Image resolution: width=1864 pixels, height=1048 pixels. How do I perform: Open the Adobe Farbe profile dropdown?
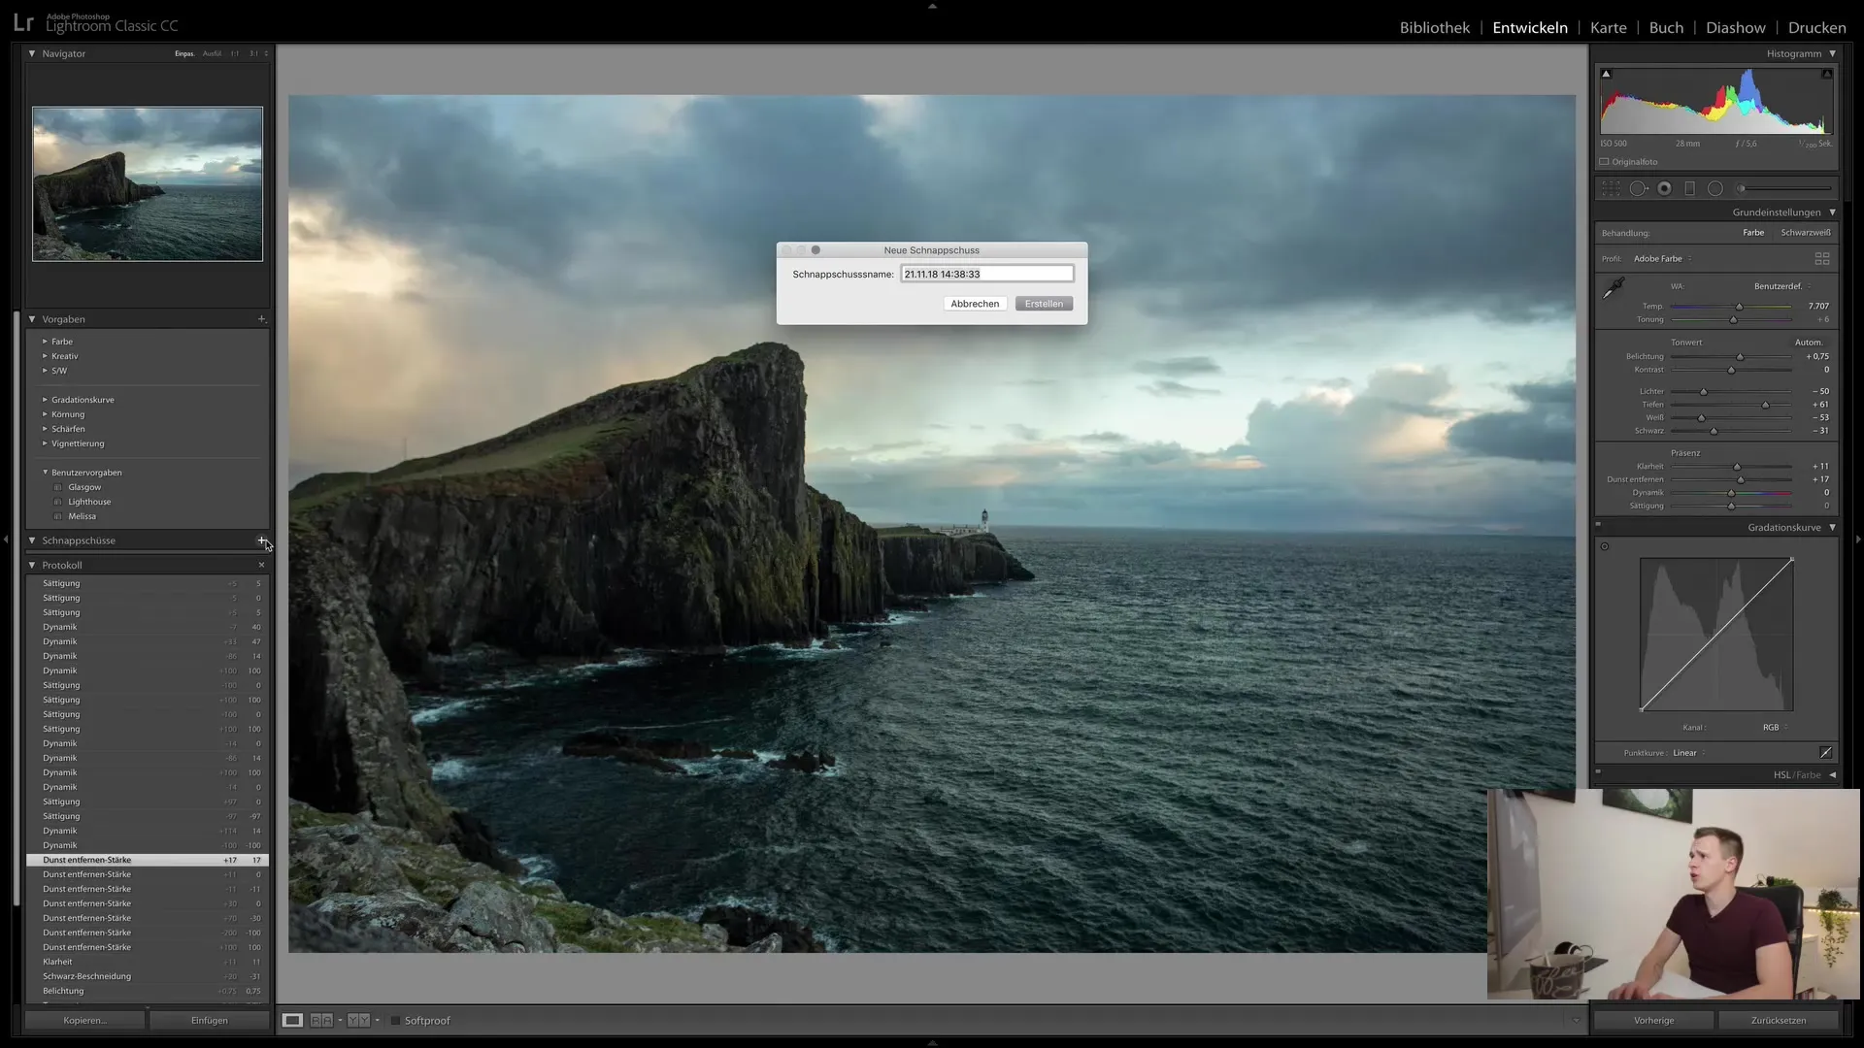pyautogui.click(x=1663, y=259)
